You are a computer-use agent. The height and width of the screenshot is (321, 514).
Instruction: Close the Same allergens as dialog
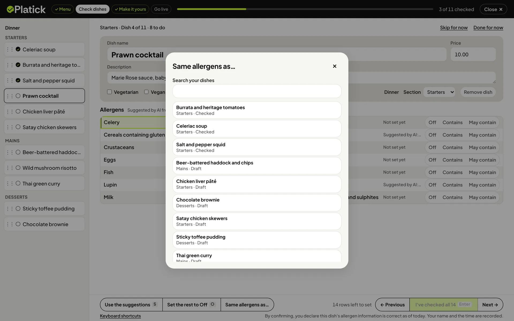[x=334, y=66]
